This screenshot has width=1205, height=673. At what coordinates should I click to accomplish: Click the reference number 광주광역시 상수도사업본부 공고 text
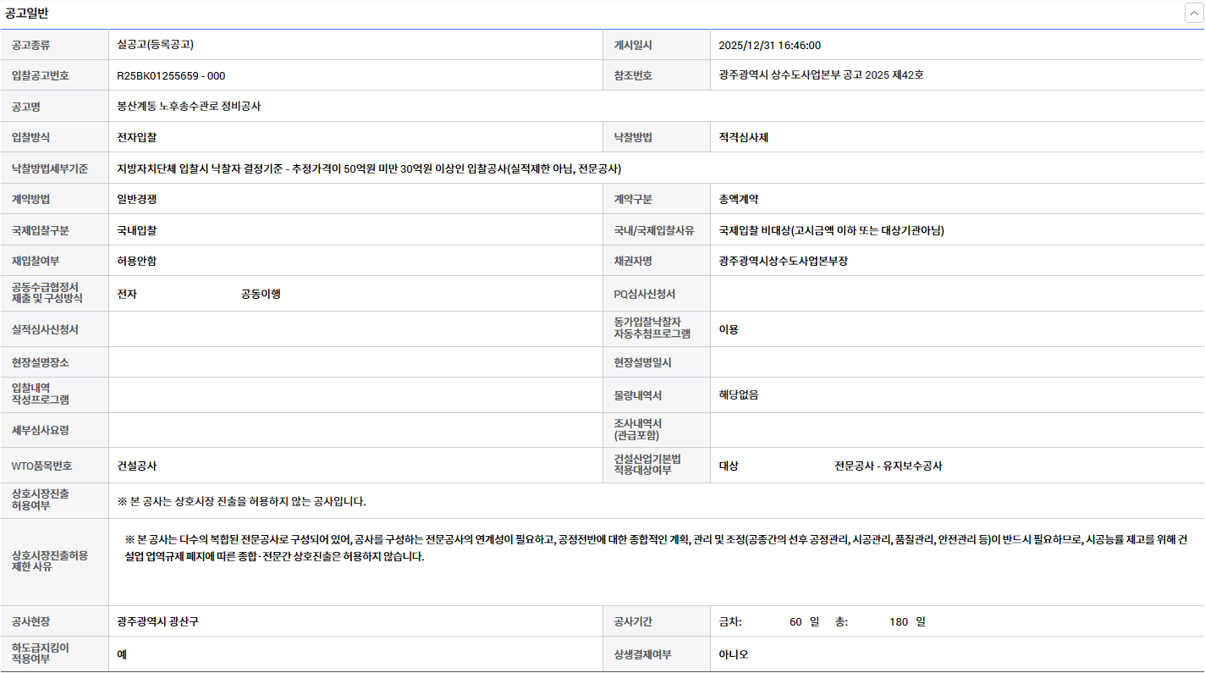[x=821, y=75]
